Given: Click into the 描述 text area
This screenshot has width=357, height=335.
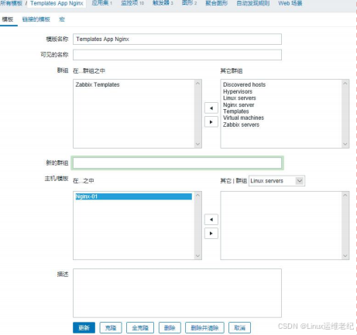Looking at the screenshot, I should pyautogui.click(x=177, y=293).
